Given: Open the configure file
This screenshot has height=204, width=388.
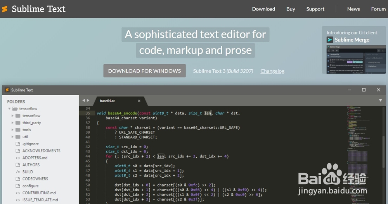Looking at the screenshot, I should click(30, 186).
